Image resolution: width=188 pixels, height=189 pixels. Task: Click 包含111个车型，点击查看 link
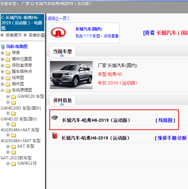click(x=97, y=36)
